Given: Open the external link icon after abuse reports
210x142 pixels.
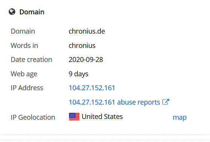Looking at the screenshot, I should point(166,102).
